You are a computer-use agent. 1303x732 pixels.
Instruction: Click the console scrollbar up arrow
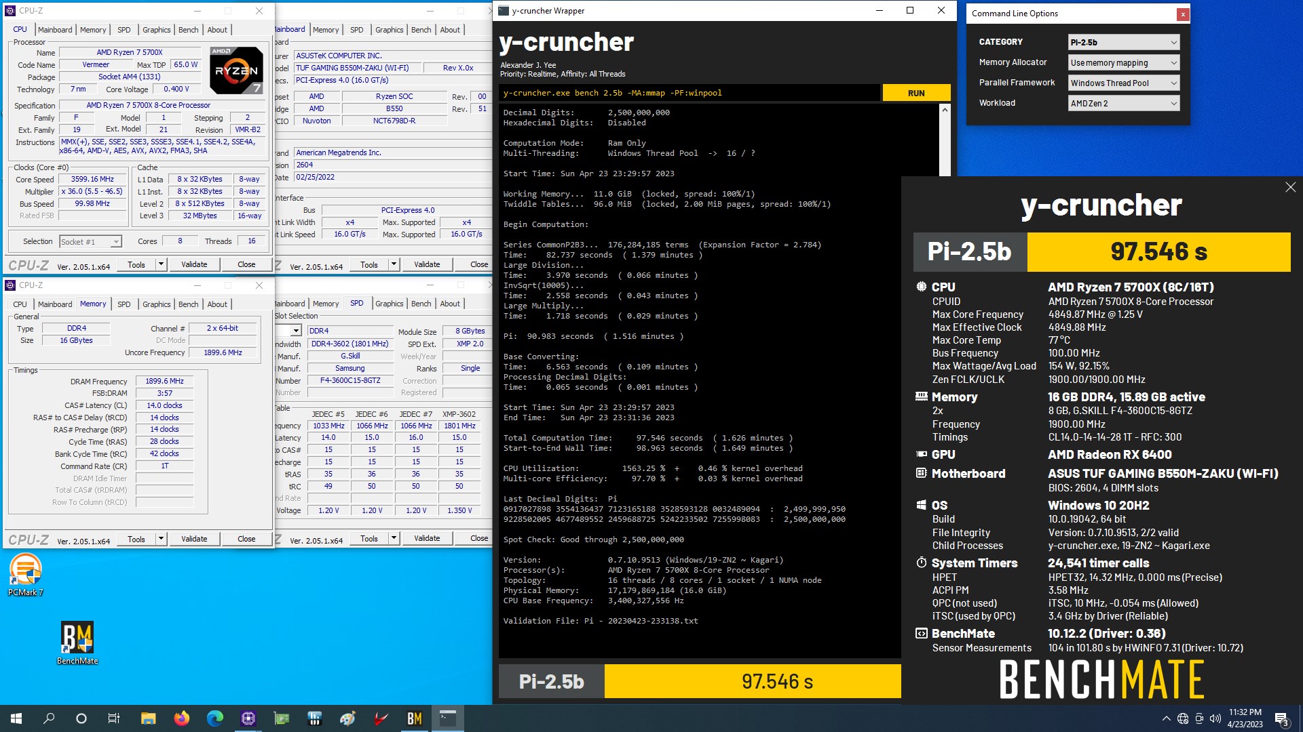pyautogui.click(x=945, y=110)
